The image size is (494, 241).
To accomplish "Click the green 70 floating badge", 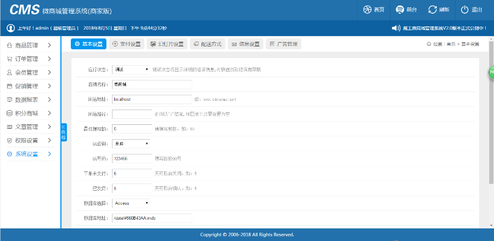I will [x=491, y=72].
